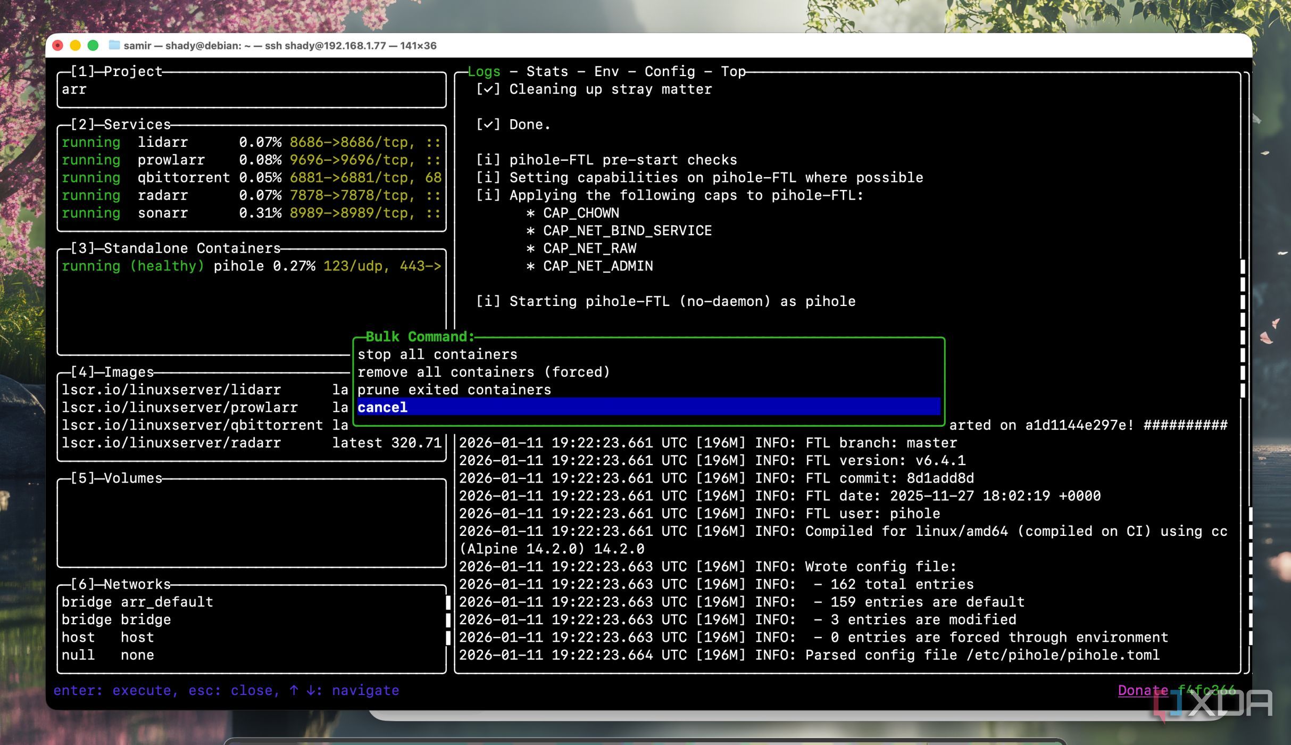
Task: Click the terminal title bar folder icon
Action: click(x=114, y=45)
